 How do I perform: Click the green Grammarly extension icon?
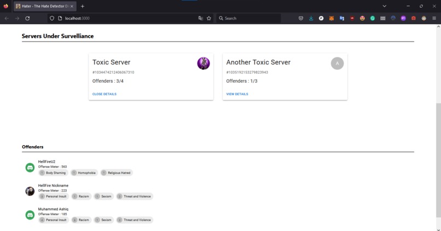tap(373, 18)
